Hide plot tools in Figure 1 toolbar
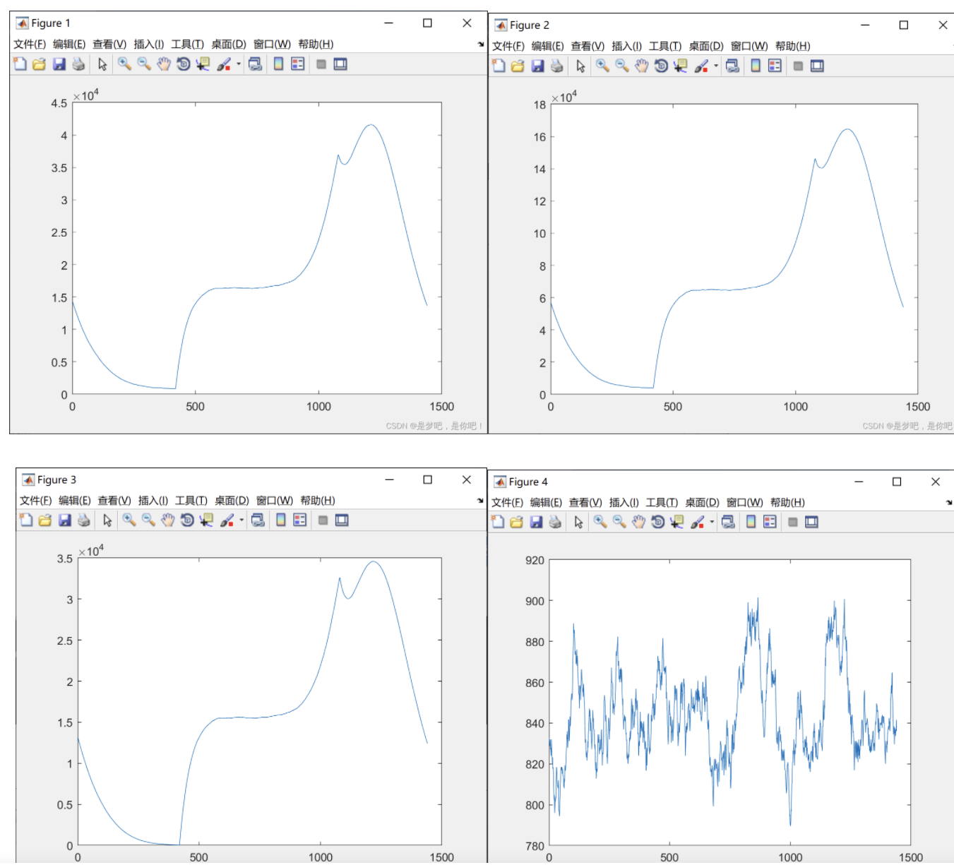Image resolution: width=954 pixels, height=865 pixels. (321, 64)
